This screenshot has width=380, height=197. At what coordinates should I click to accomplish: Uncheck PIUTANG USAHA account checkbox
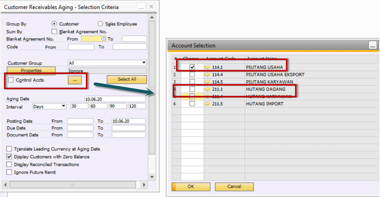pos(192,67)
